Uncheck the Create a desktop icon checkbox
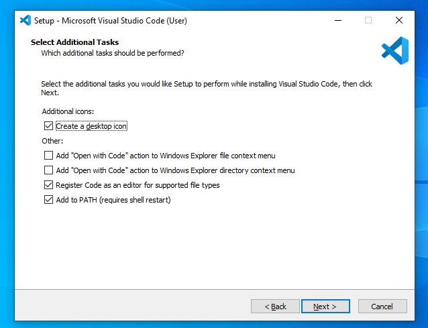 click(48, 126)
